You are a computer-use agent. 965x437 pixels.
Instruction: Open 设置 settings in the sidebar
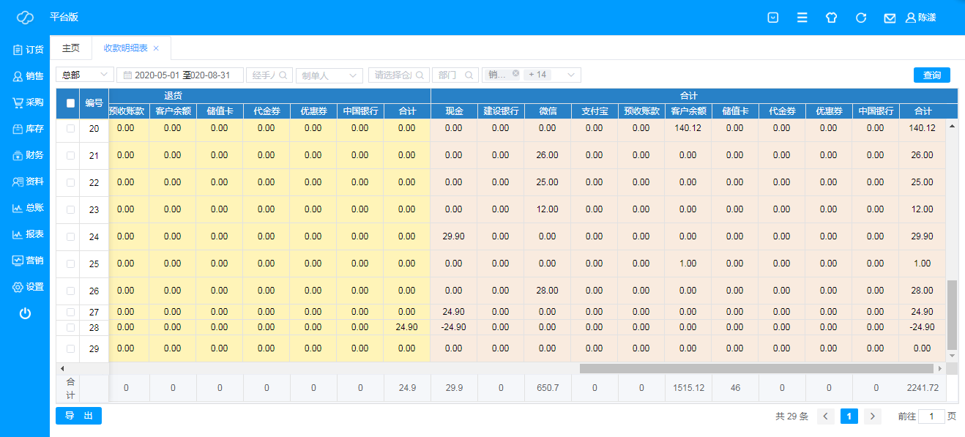(x=28, y=287)
